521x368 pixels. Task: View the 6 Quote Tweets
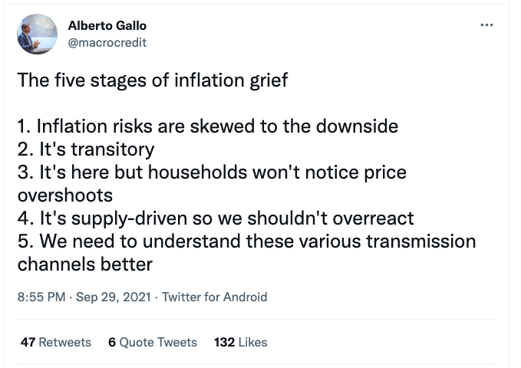pos(153,342)
